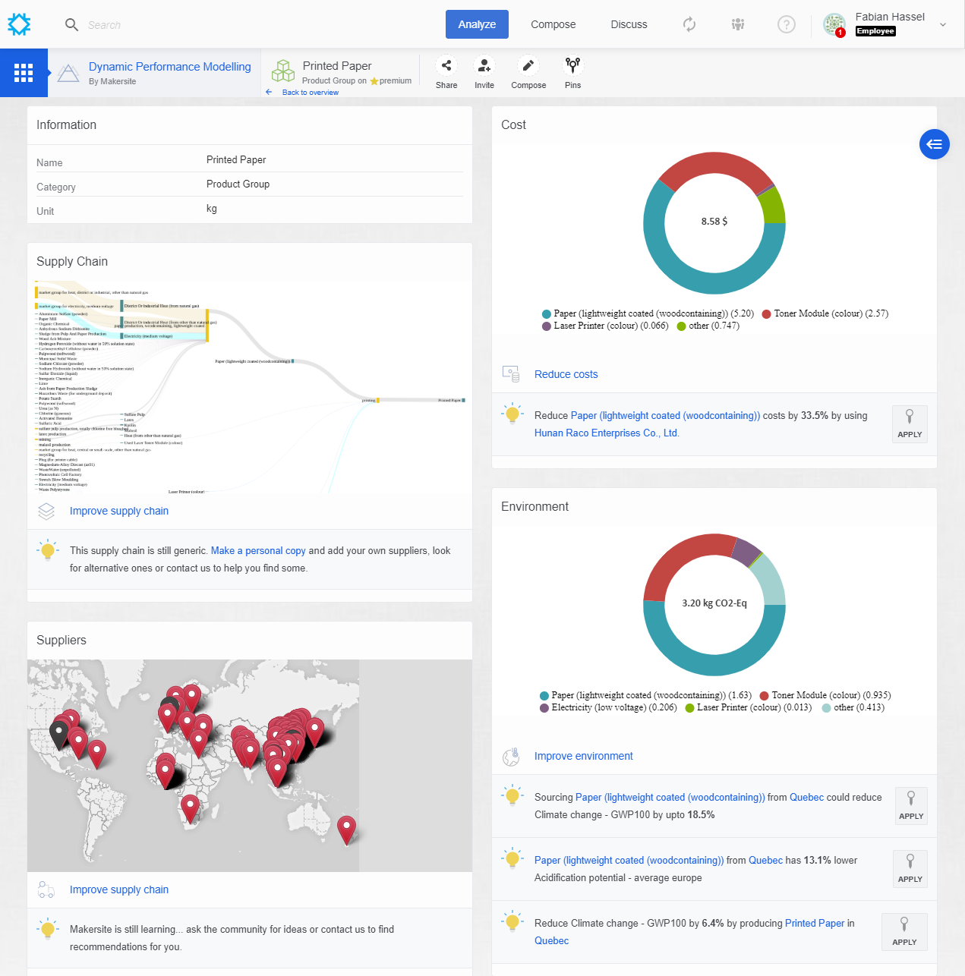This screenshot has width=965, height=976.
Task: Switch to the Analyze tab
Action: [477, 24]
